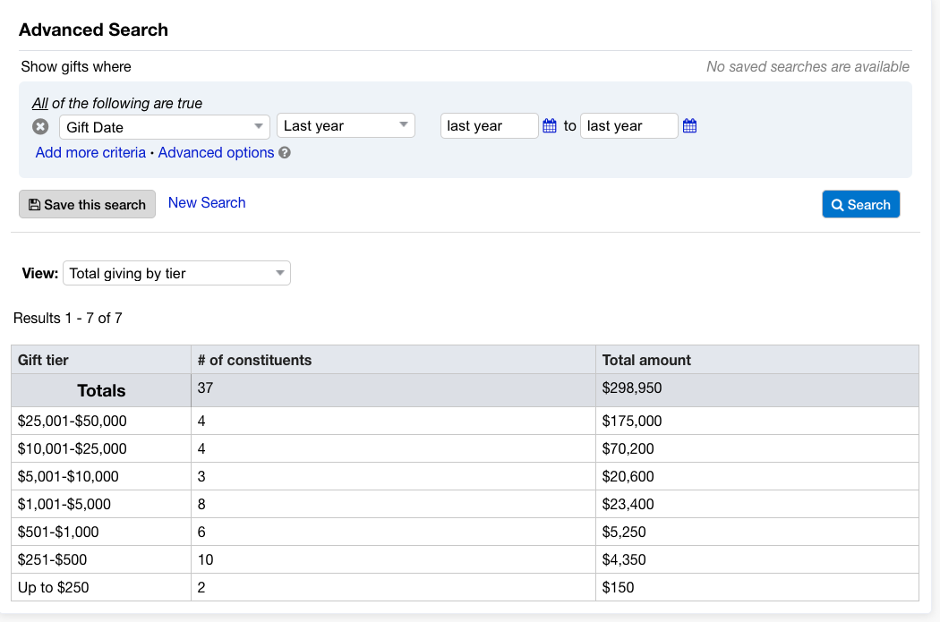940x622 pixels.
Task: Click the $298,950 totals amount cell
Action: coord(632,388)
